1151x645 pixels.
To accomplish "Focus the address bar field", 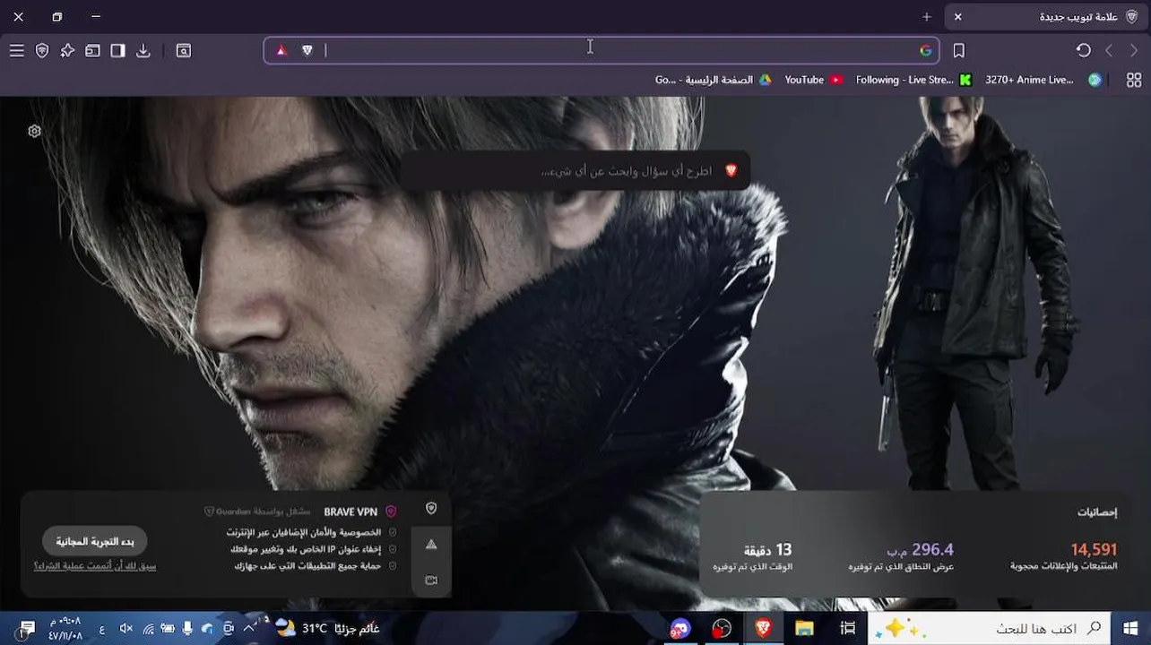I will (601, 51).
